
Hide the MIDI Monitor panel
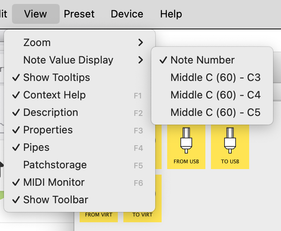tap(54, 182)
